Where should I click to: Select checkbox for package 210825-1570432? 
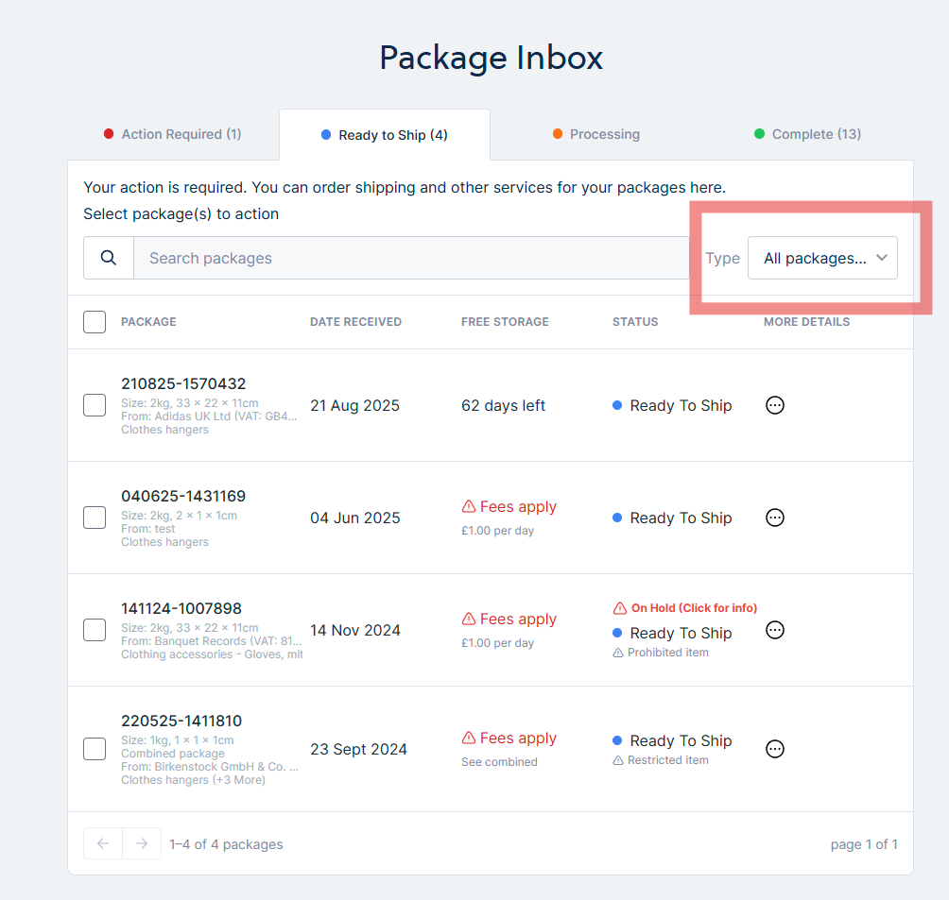coord(95,405)
